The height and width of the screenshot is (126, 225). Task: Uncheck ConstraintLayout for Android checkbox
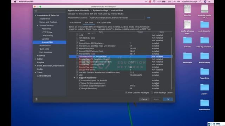(80, 80)
